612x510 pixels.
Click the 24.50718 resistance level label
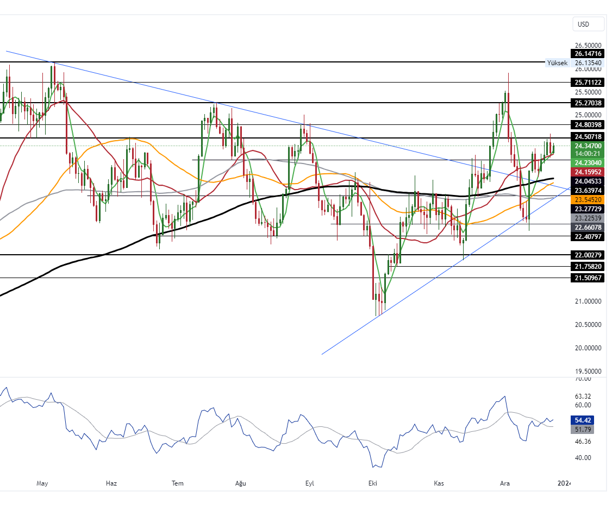tap(588, 136)
